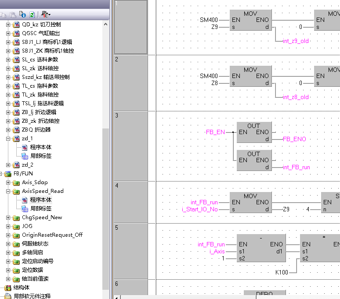Collapse the AxisSpeed_Read node
This screenshot has height=299, width=340.
click(8, 191)
